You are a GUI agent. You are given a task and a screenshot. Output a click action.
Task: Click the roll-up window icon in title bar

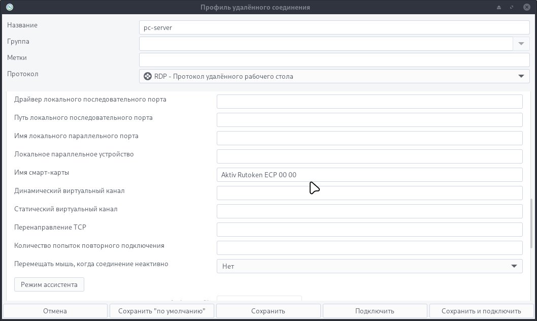tap(499, 7)
